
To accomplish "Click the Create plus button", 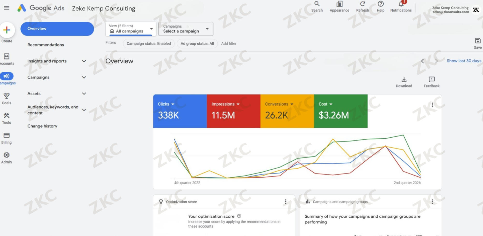I will (x=7, y=30).
